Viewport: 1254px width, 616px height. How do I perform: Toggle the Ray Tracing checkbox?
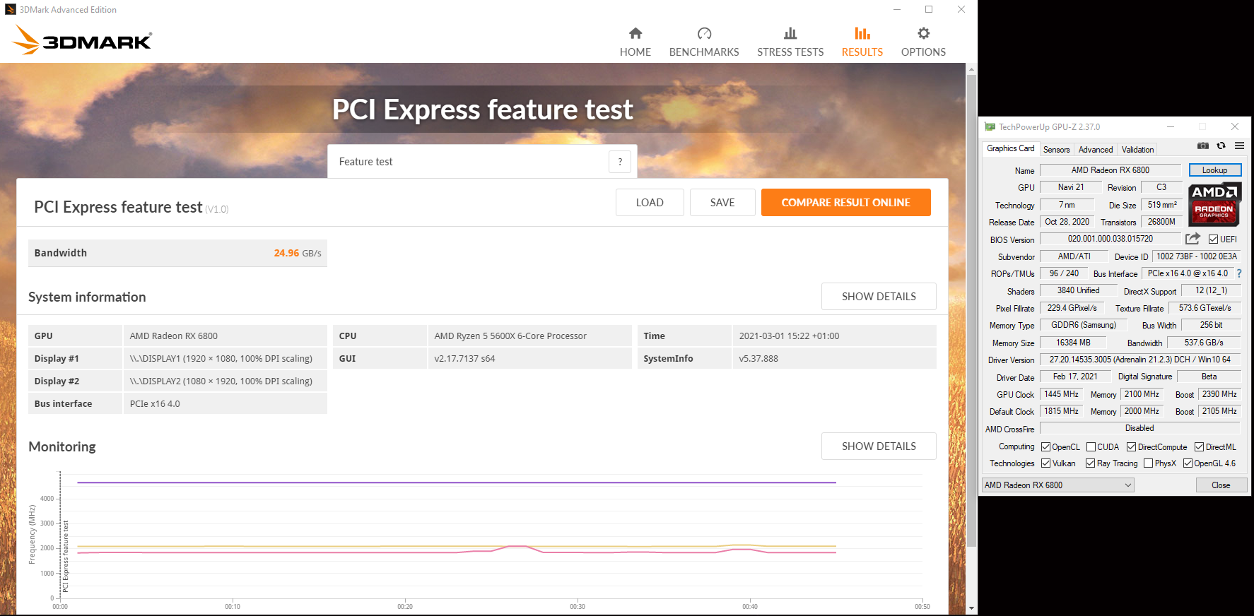tap(1091, 463)
